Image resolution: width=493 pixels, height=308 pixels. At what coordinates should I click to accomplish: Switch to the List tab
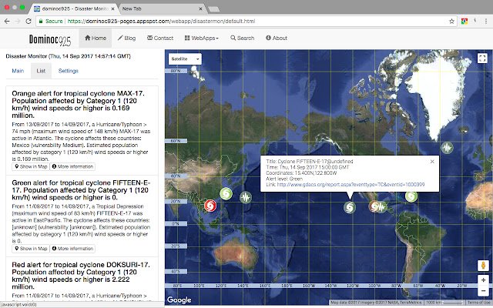click(41, 71)
